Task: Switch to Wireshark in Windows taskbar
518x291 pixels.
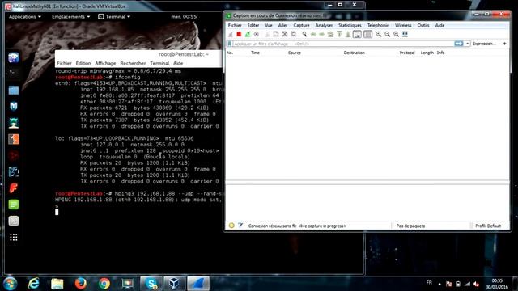Action: click(198, 284)
